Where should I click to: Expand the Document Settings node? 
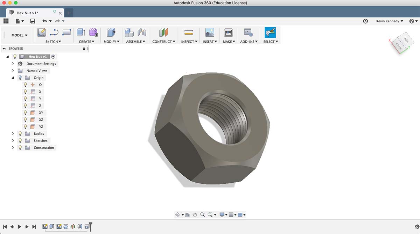tap(13, 64)
